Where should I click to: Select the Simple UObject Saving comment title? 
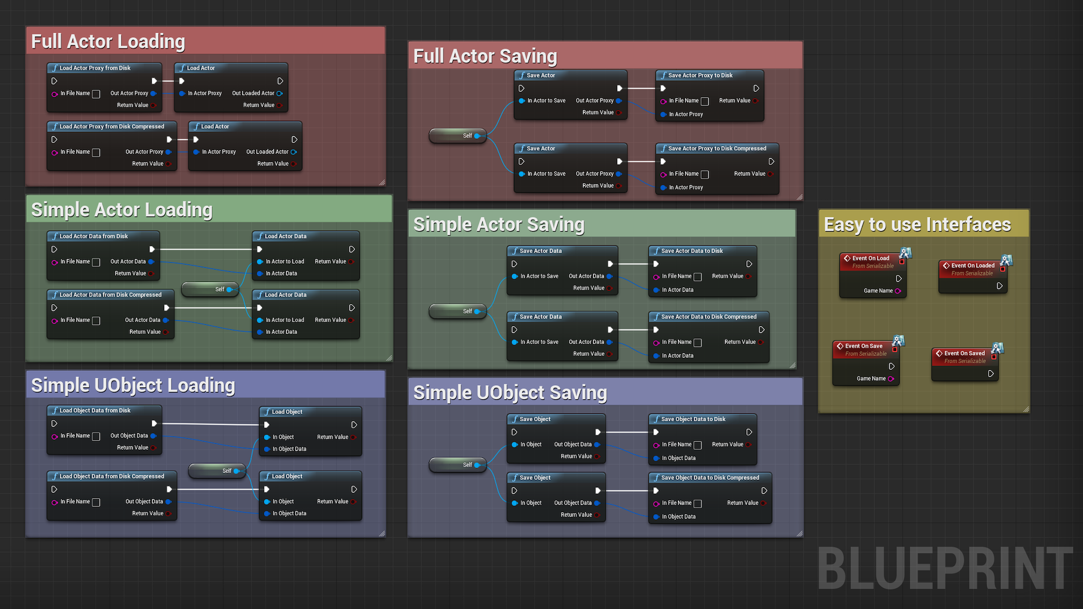[x=510, y=392]
